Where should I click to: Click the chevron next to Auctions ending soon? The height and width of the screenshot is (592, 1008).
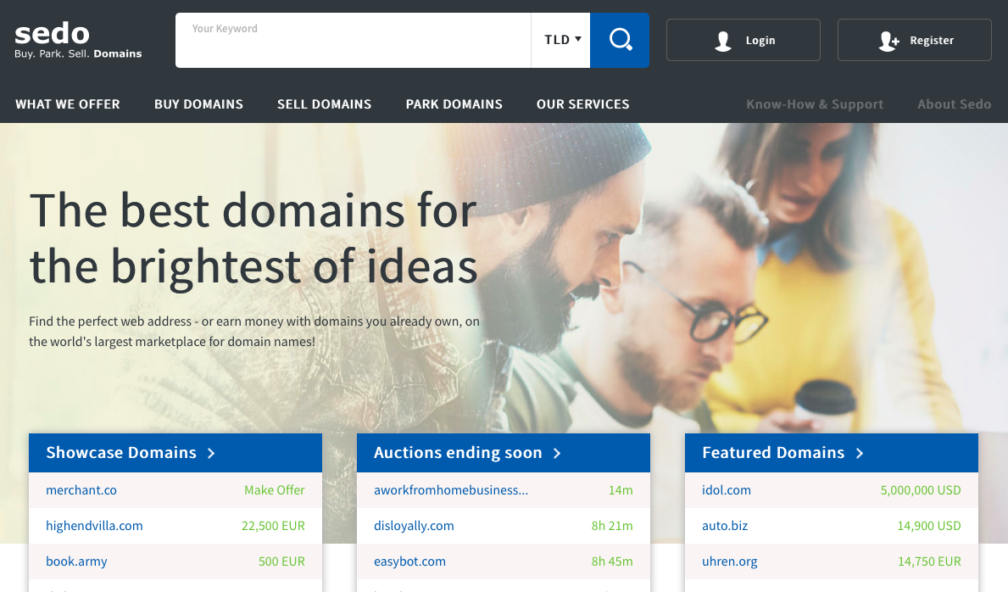pyautogui.click(x=557, y=454)
